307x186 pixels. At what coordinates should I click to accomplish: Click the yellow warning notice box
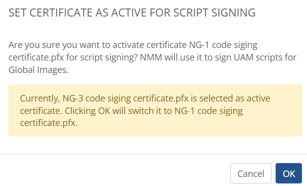(x=155, y=110)
